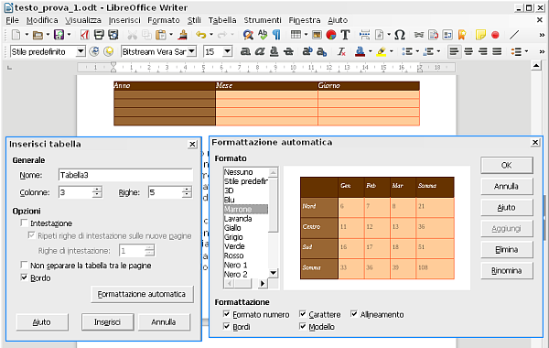The height and width of the screenshot is (348, 549).
Task: Expand the line spacing dropdown arrow
Action: 527,52
